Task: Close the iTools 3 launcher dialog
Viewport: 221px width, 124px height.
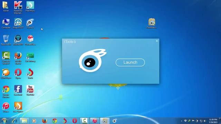Action: coord(157,41)
